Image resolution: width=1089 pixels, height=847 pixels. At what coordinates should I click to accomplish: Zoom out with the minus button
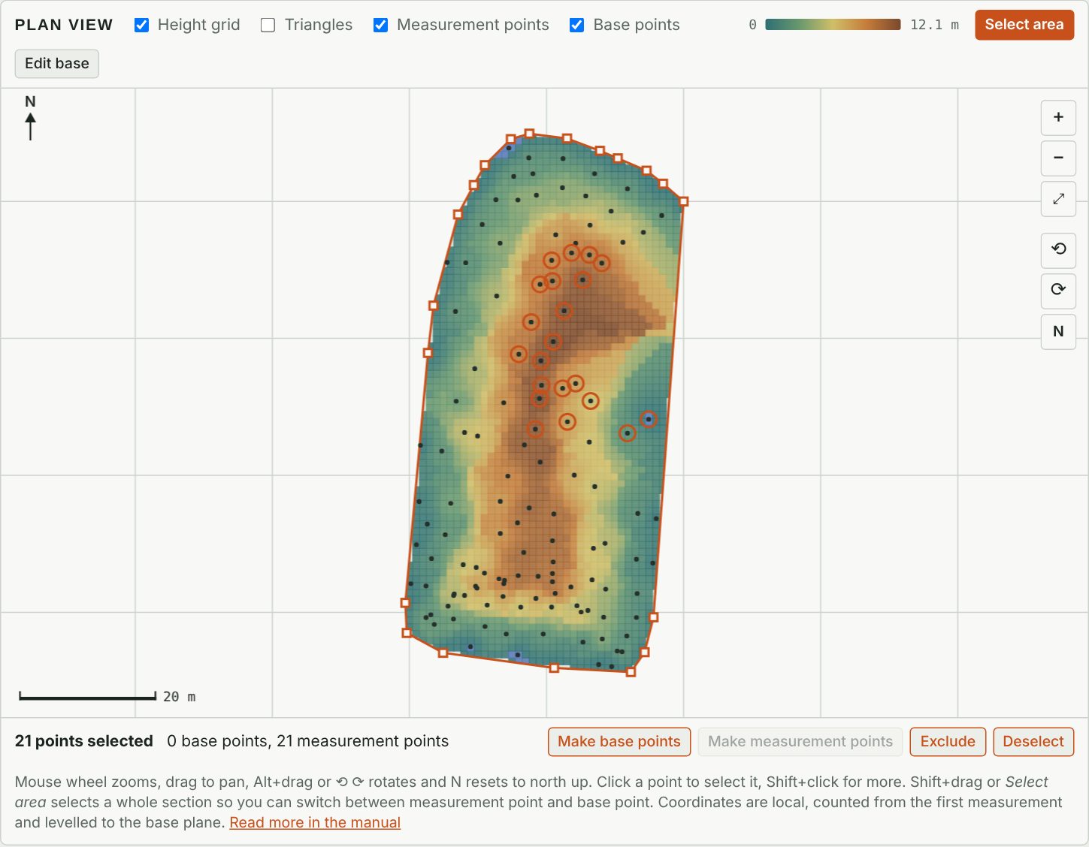tap(1058, 158)
